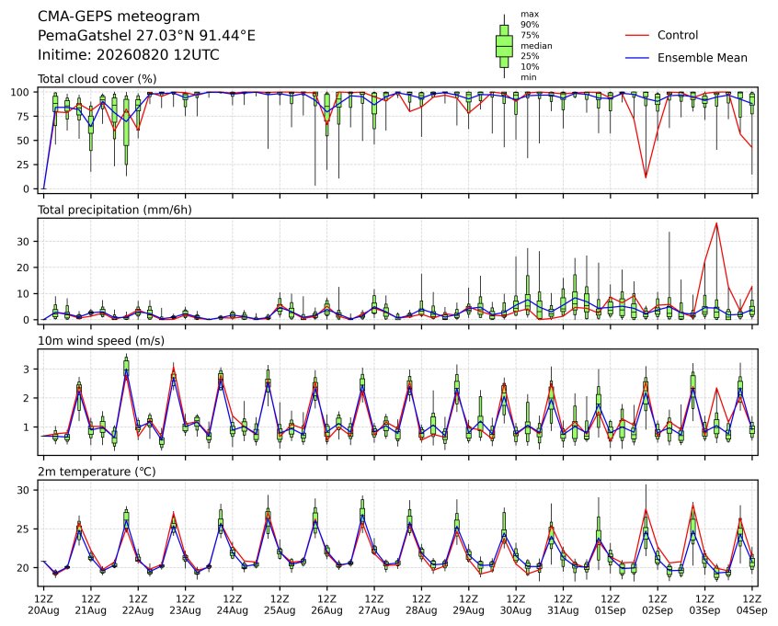Click the 12Z 01Sep time axis label

coord(611,605)
